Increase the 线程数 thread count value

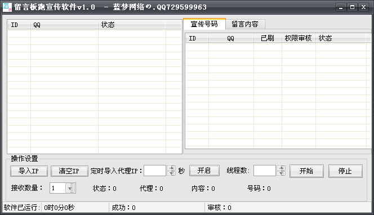click(x=282, y=168)
